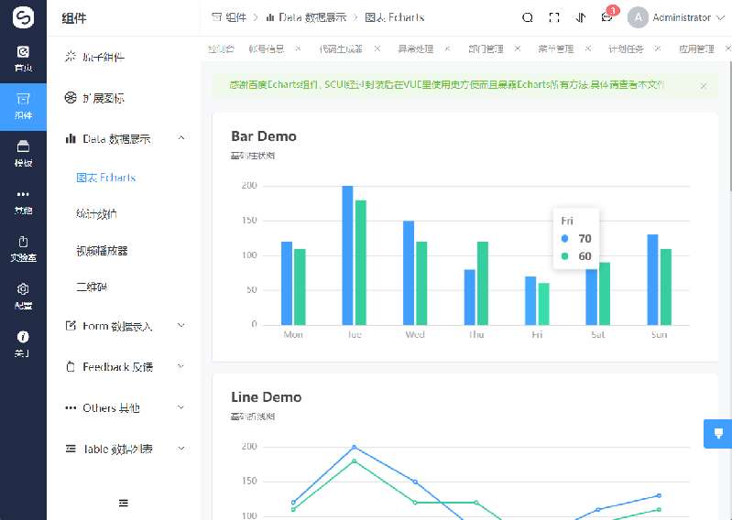Open the blue floating layout settings button
The image size is (732, 520).
pos(717,433)
